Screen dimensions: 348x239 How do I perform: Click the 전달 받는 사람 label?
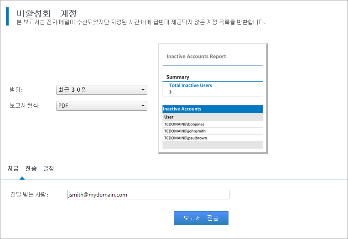coord(29,195)
